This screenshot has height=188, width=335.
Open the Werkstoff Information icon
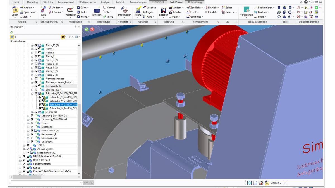pos(124,9)
